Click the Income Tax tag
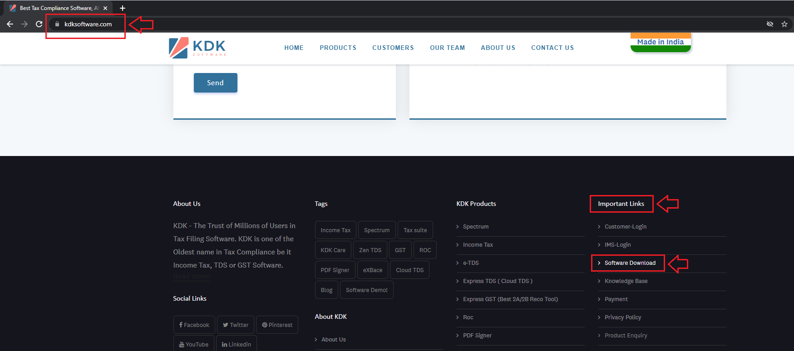Viewport: 794px width, 351px height. [x=335, y=230]
